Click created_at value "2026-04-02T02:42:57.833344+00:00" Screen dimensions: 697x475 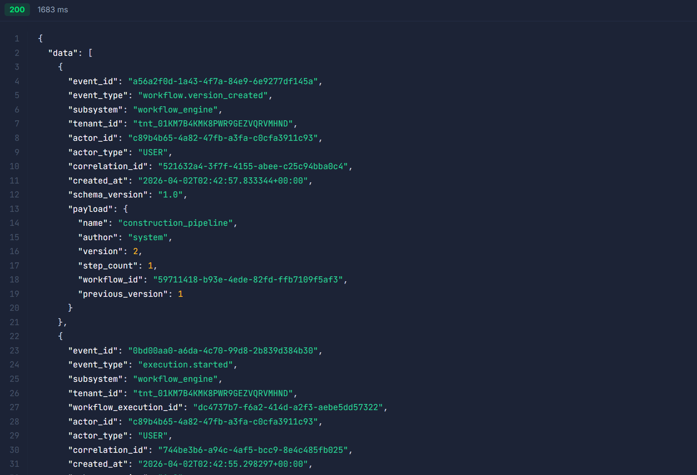pyautogui.click(x=223, y=181)
